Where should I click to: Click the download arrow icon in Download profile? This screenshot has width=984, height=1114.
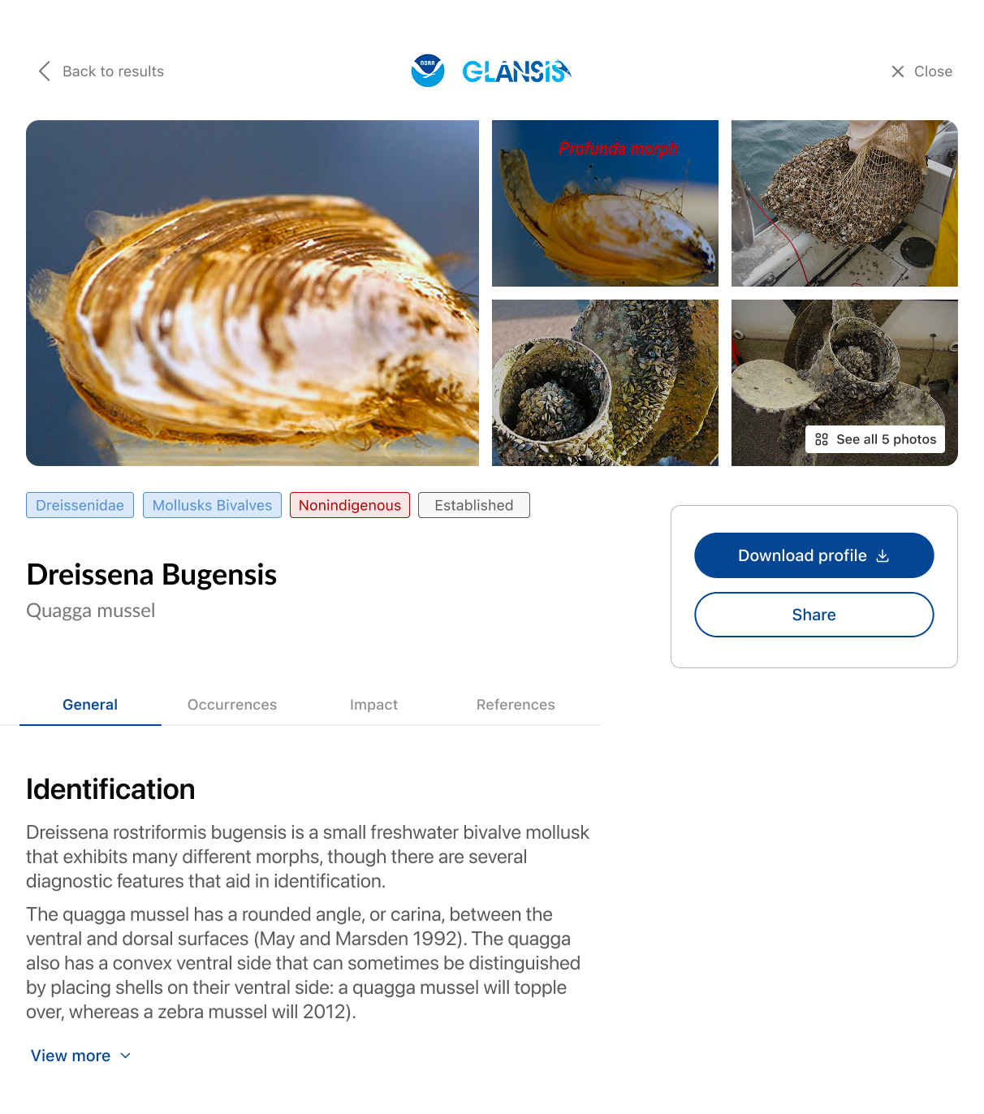pyautogui.click(x=883, y=556)
